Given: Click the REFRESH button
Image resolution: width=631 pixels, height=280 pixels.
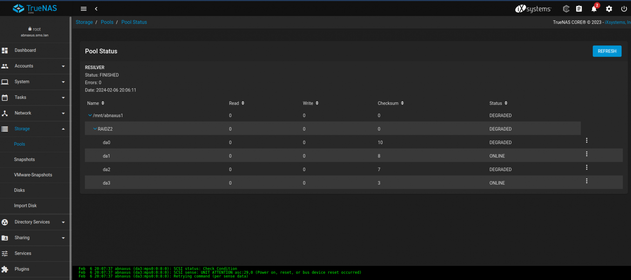Looking at the screenshot, I should (607, 51).
